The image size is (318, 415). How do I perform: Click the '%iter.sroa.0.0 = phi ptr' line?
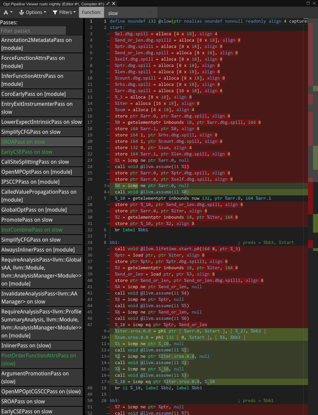190,331
